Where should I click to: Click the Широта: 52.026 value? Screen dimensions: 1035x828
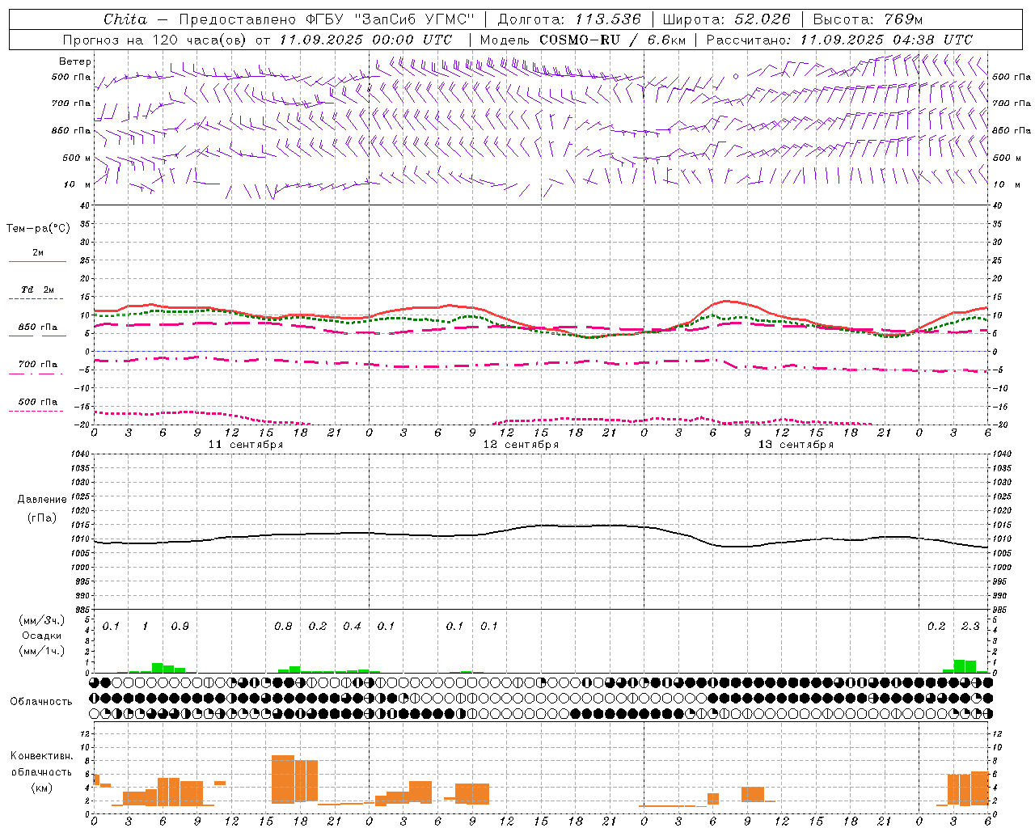[x=726, y=19]
